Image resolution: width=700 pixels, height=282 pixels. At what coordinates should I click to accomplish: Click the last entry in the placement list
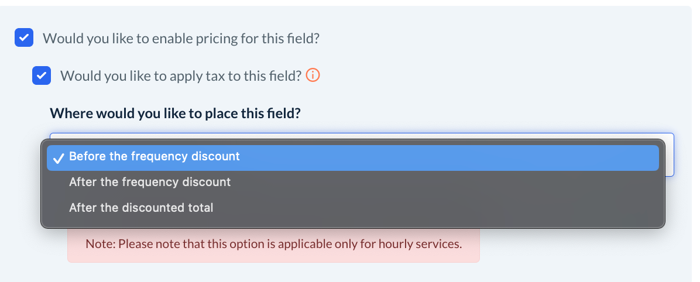141,208
